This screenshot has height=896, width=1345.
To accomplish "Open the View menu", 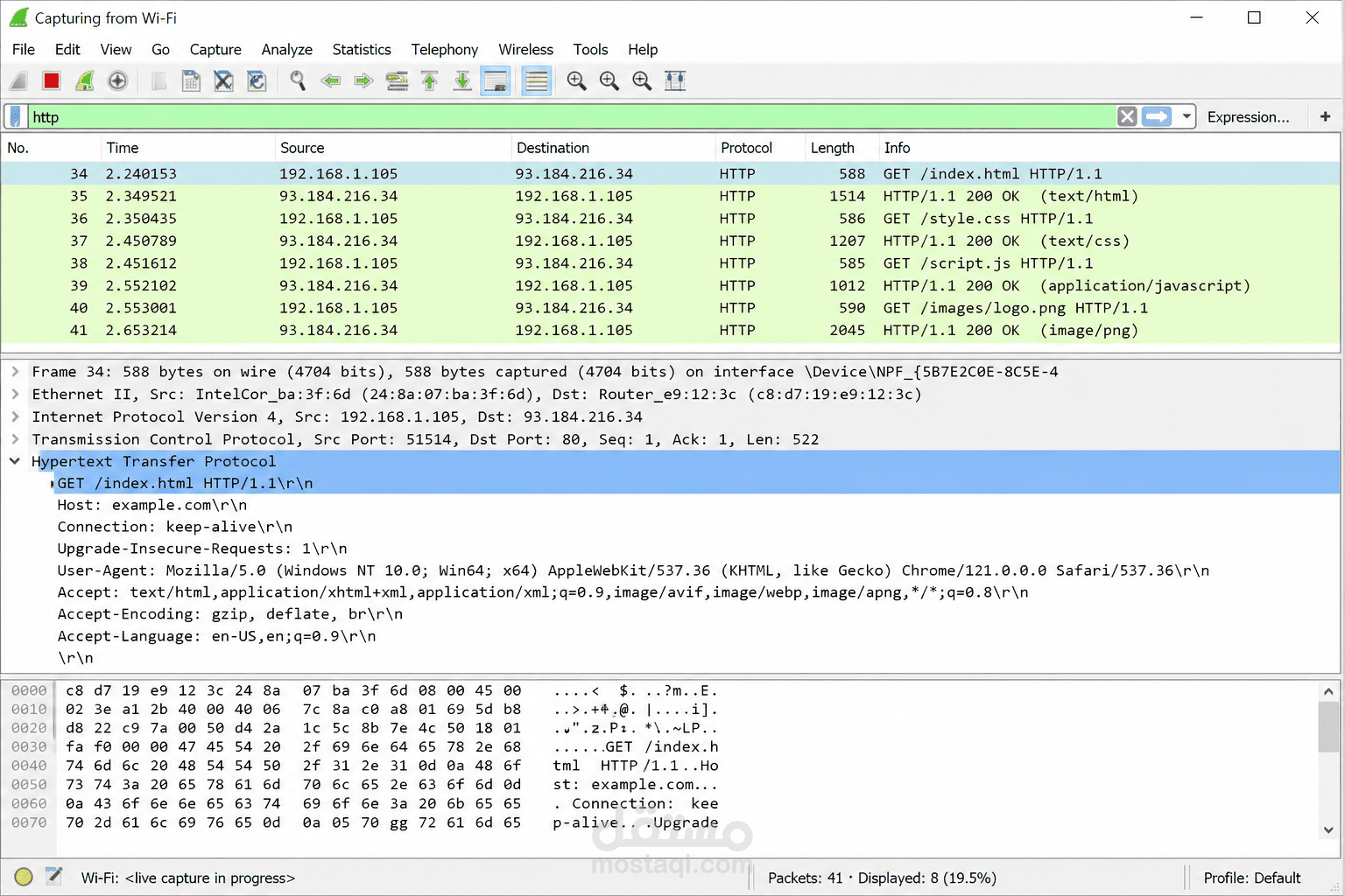I will (x=116, y=50).
